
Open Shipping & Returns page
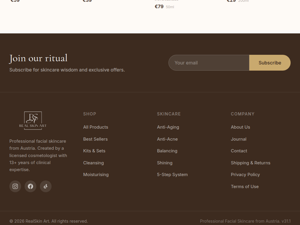(250, 163)
